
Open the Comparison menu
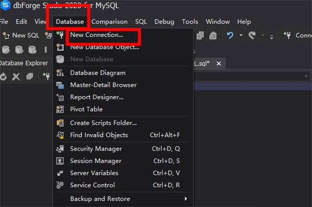click(x=109, y=22)
